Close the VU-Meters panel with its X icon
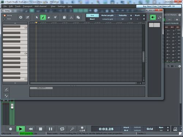 click(180, 15)
